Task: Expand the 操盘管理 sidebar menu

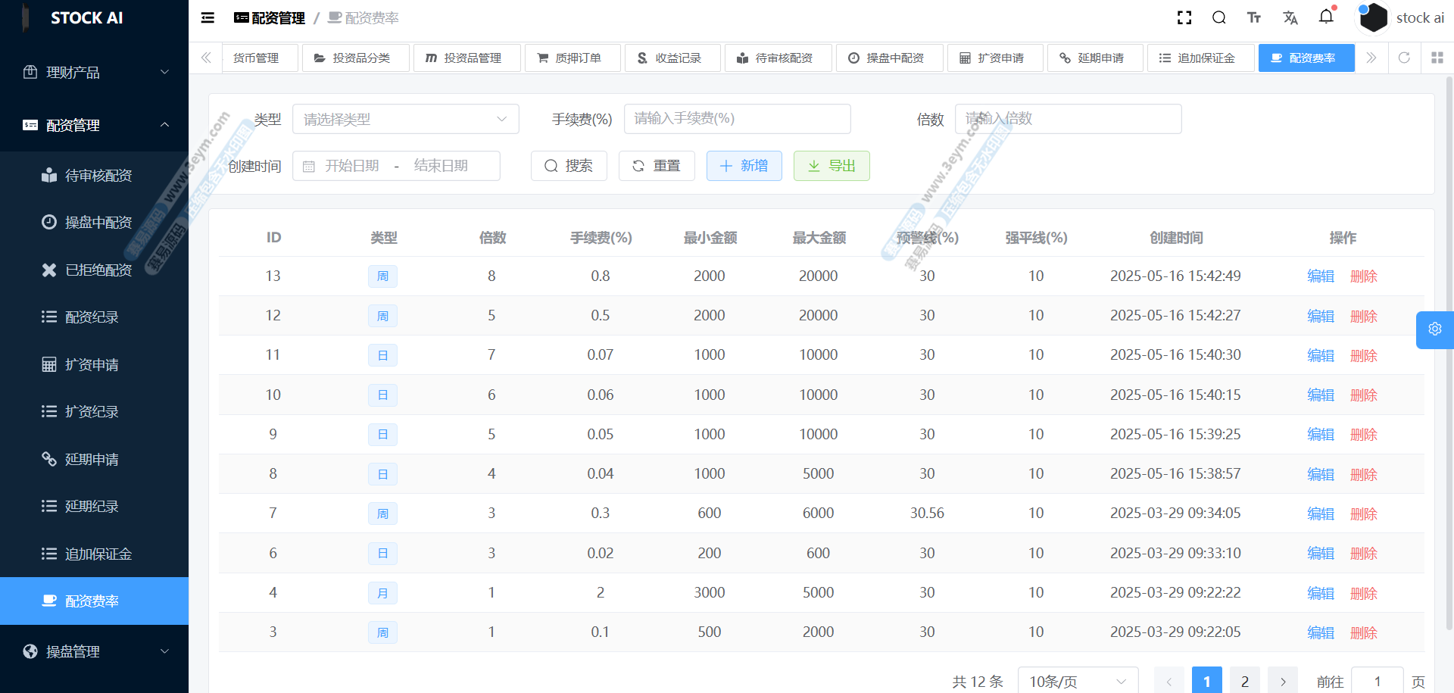Action: tap(94, 651)
